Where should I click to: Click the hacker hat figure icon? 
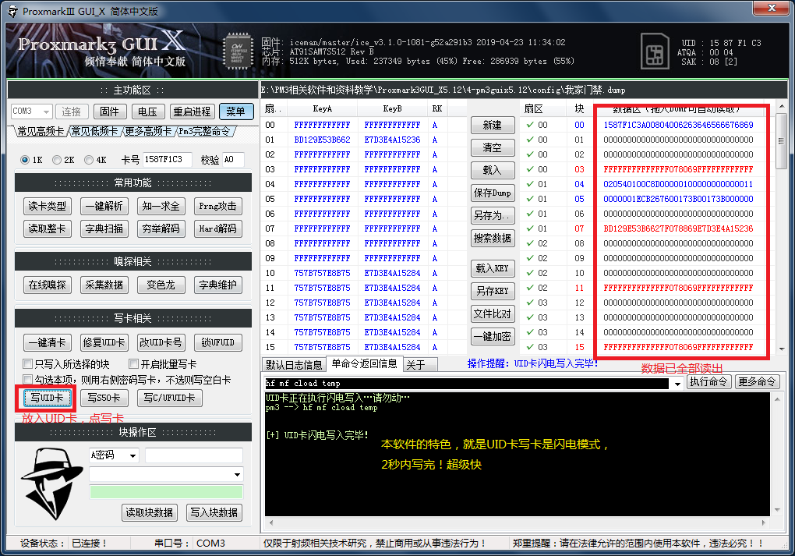pyautogui.click(x=52, y=483)
